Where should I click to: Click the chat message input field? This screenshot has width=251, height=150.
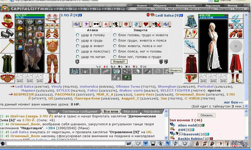point(66,143)
